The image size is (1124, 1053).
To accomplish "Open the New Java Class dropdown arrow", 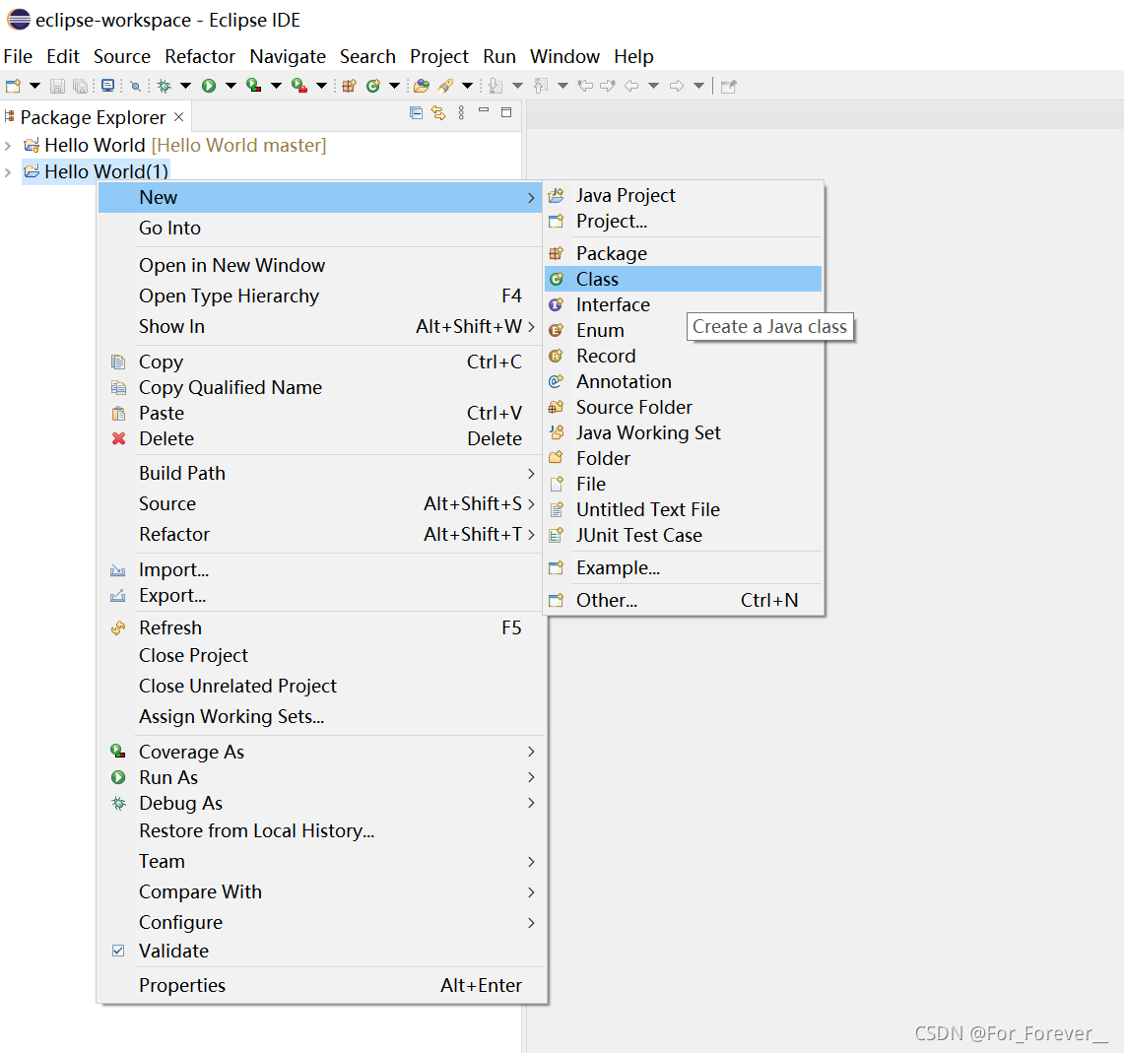I will [x=394, y=86].
